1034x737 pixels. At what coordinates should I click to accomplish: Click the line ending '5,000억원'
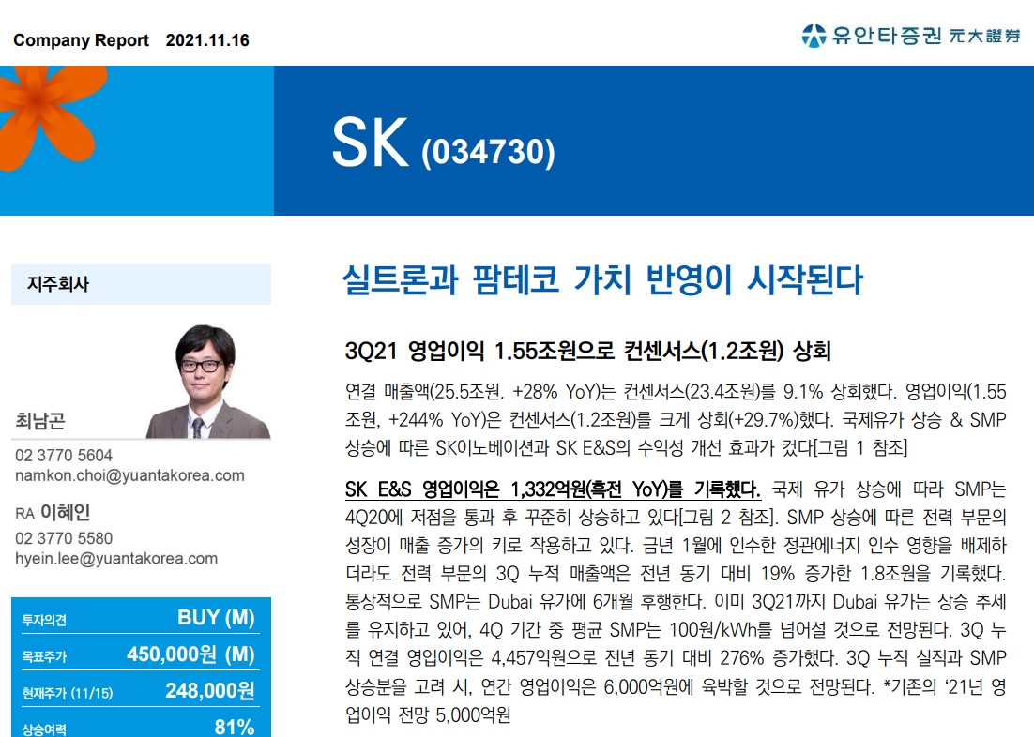click(x=428, y=715)
